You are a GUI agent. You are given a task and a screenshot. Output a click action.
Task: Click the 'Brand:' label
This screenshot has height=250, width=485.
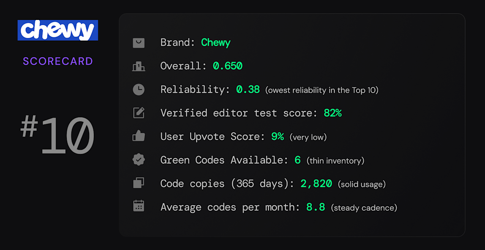tap(177, 43)
